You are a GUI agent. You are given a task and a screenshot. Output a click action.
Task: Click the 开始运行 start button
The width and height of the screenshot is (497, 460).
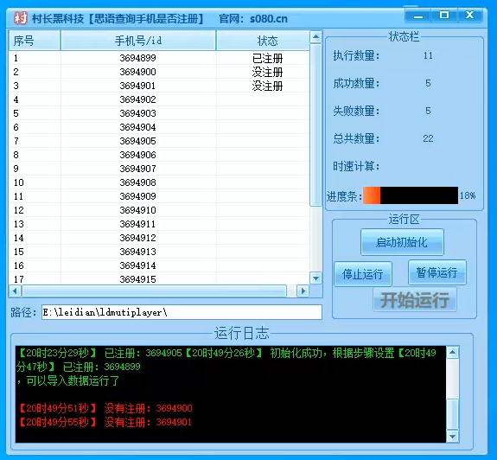pos(415,300)
